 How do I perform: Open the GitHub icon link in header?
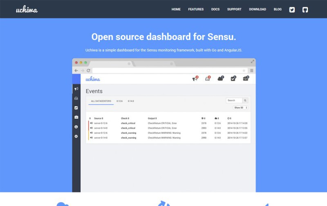pyautogui.click(x=305, y=9)
